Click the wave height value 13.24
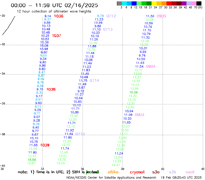205x180 pixels. (x=61, y=163)
